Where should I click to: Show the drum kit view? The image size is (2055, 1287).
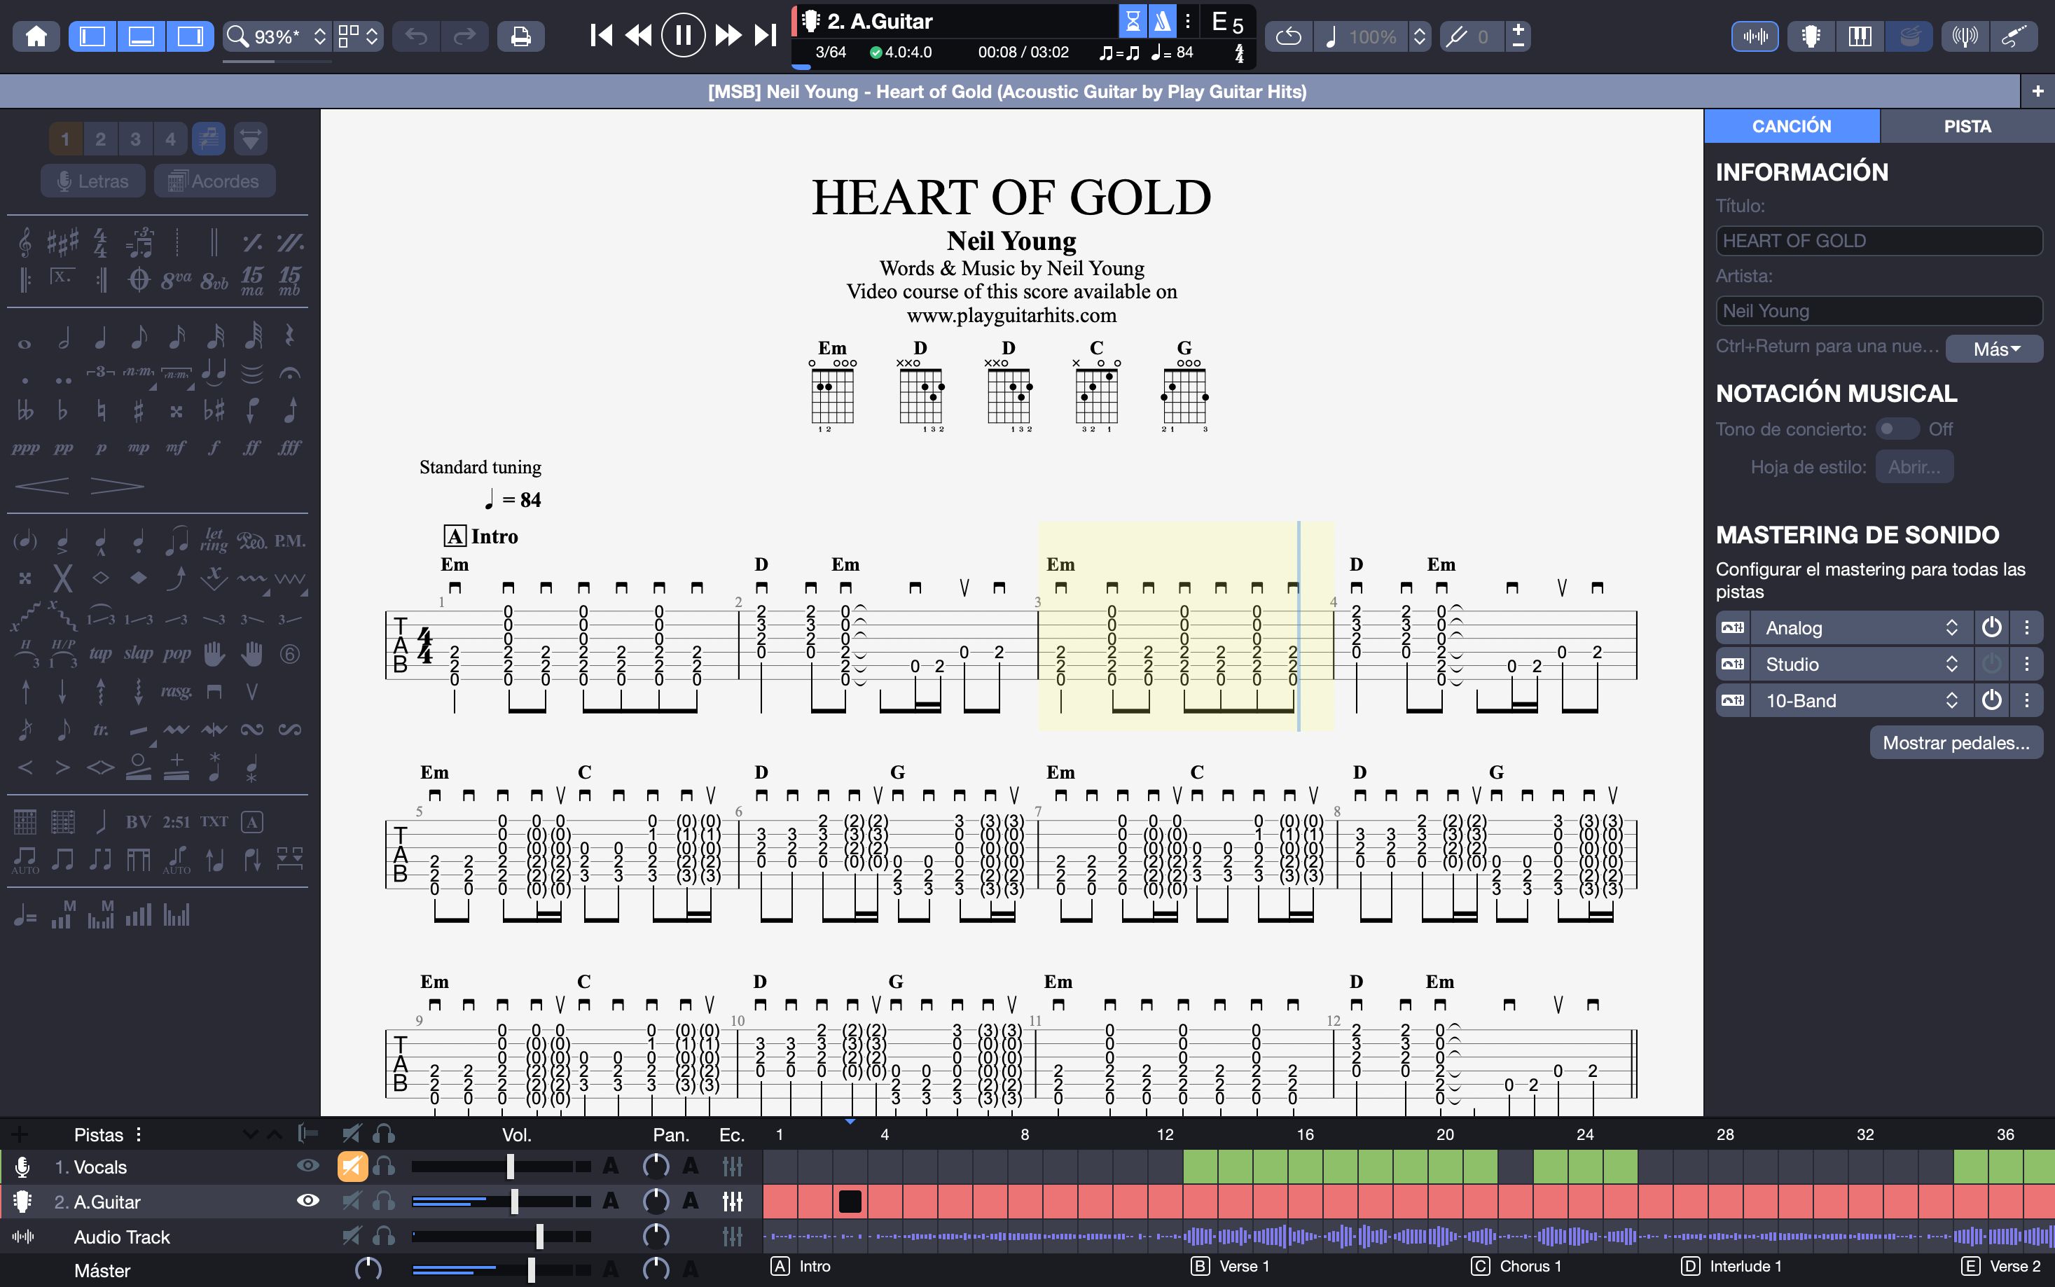click(x=1909, y=36)
